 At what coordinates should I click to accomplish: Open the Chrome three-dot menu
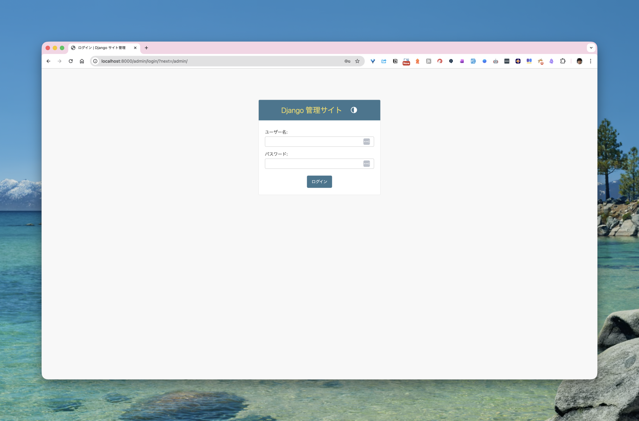[x=591, y=61]
